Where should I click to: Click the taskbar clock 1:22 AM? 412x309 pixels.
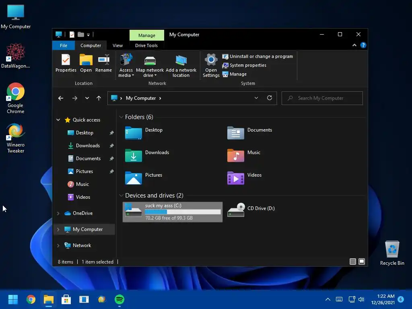[386, 296]
